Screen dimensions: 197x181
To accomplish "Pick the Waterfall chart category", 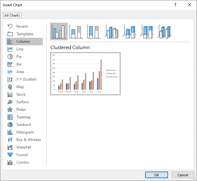I will 24,147.
